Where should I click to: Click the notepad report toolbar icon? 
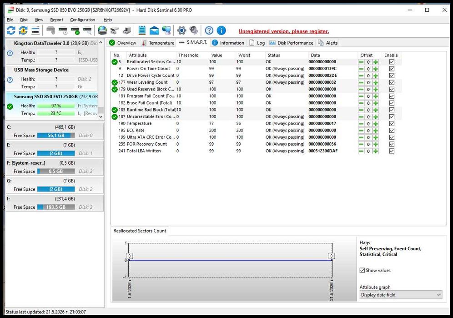point(142,30)
